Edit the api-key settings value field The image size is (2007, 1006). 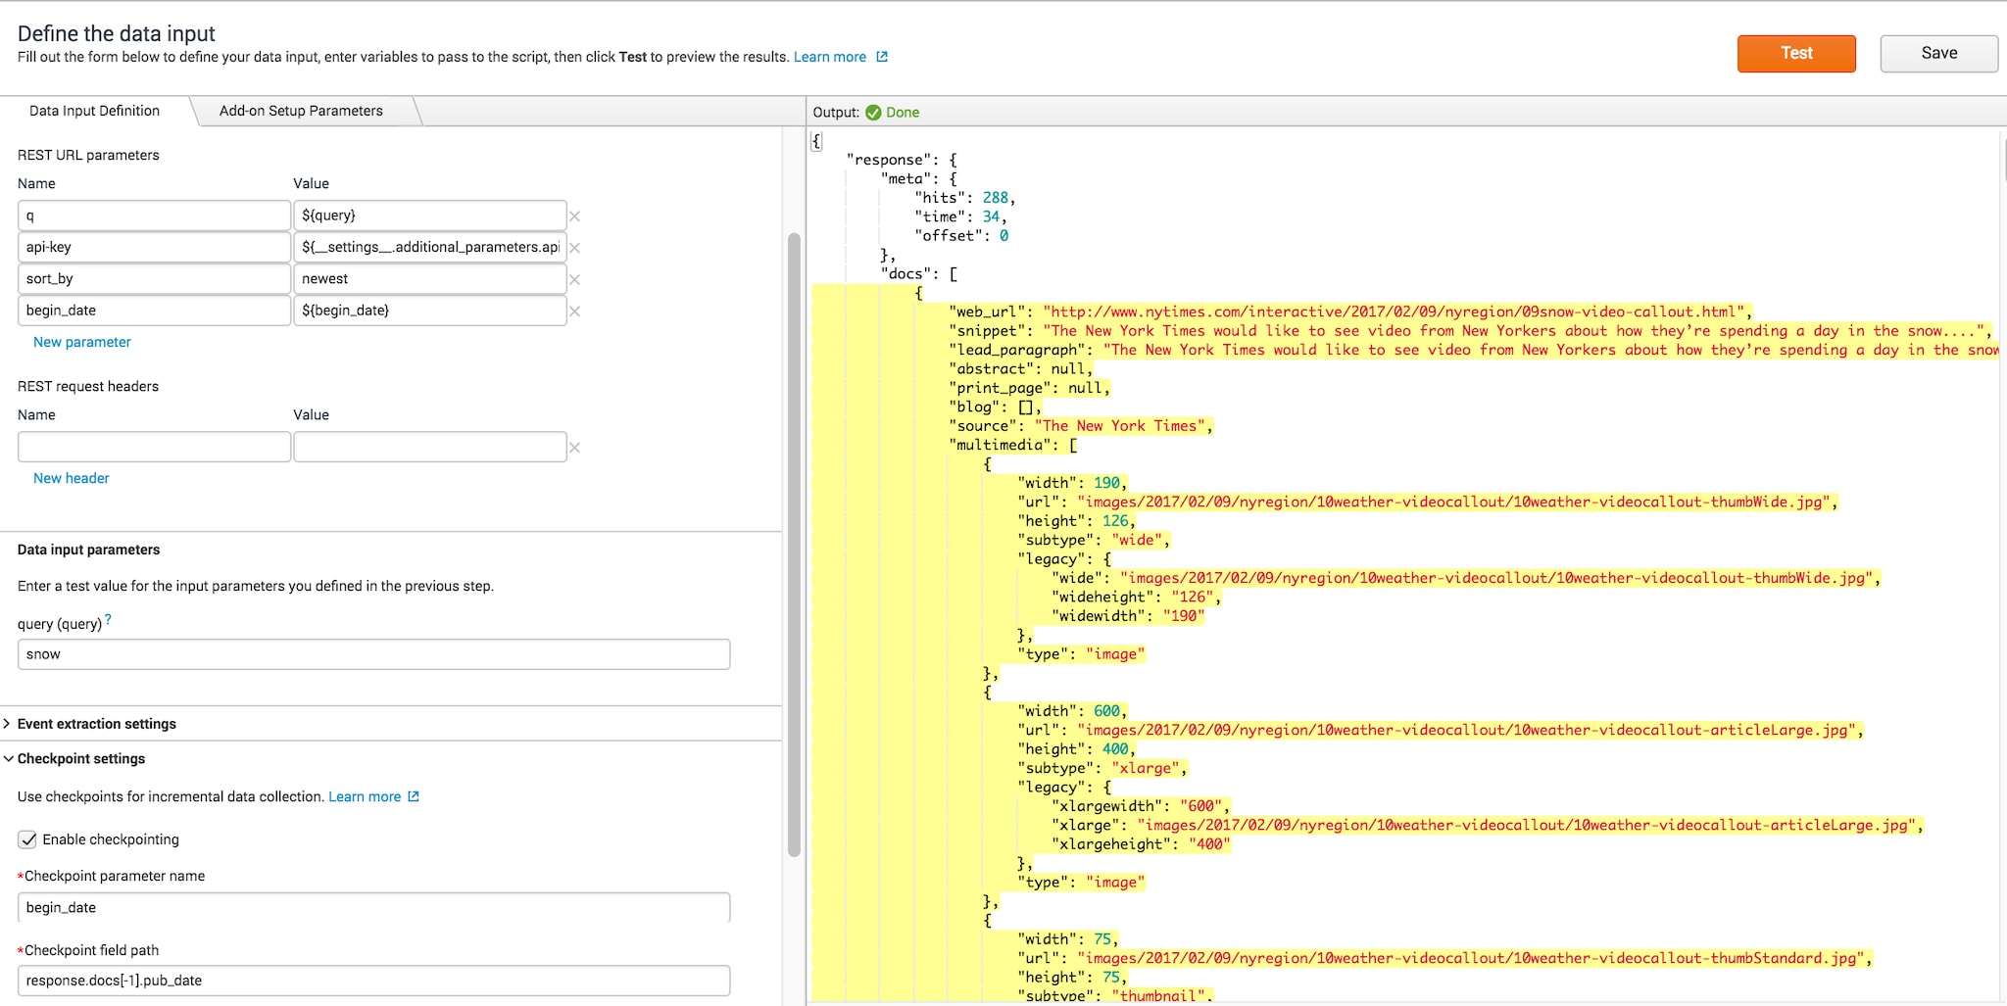click(430, 247)
